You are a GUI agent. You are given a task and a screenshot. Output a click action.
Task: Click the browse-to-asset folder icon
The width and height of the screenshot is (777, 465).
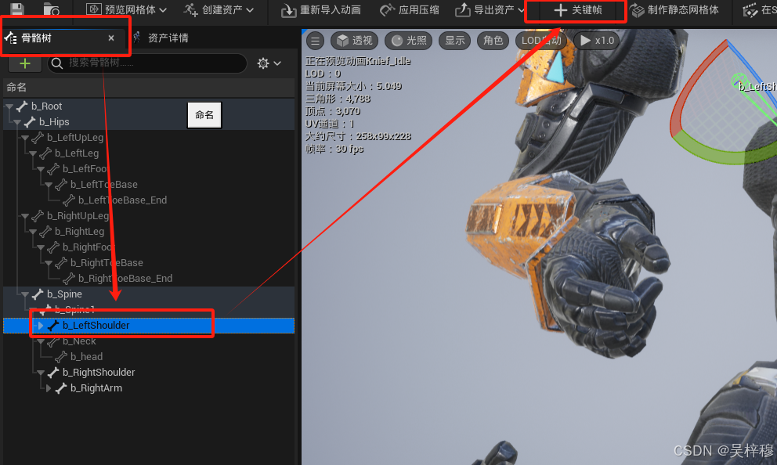(x=51, y=9)
